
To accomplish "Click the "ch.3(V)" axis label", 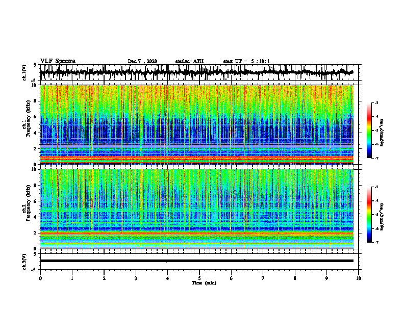I will pyautogui.click(x=24, y=262).
